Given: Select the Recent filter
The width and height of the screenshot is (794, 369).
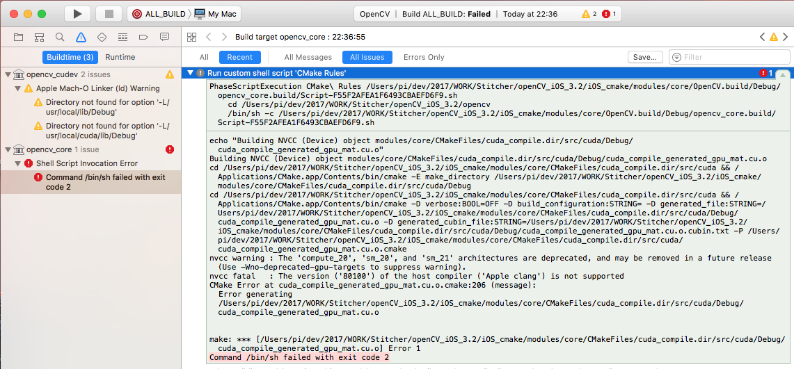Looking at the screenshot, I should (240, 57).
